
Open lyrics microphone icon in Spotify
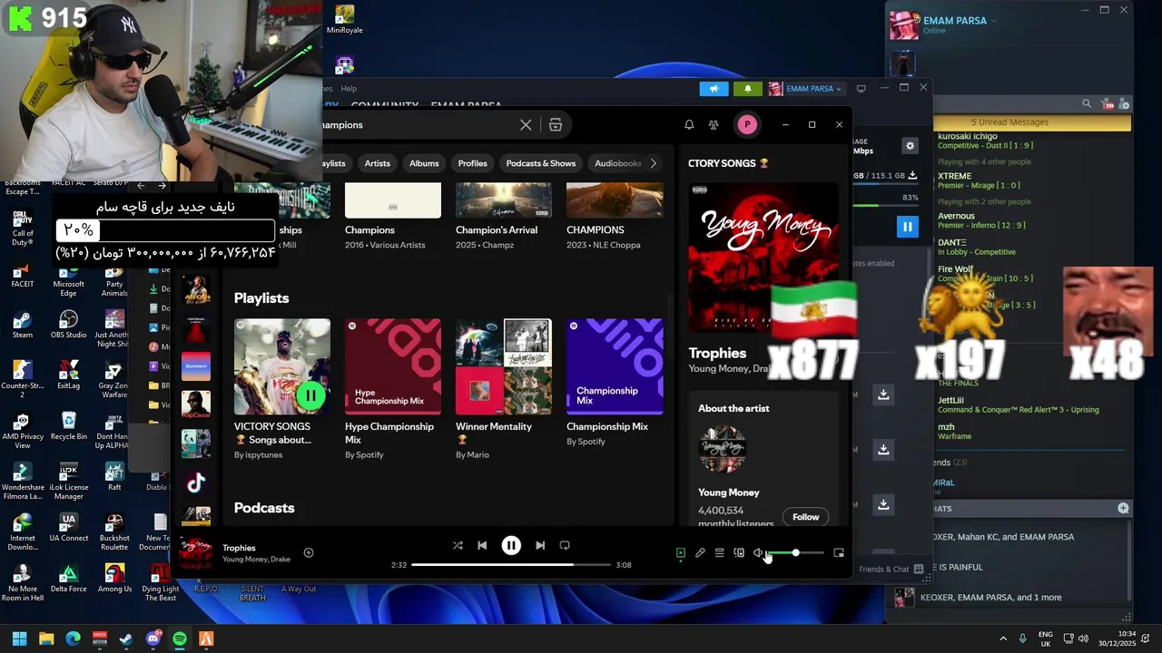coord(700,552)
